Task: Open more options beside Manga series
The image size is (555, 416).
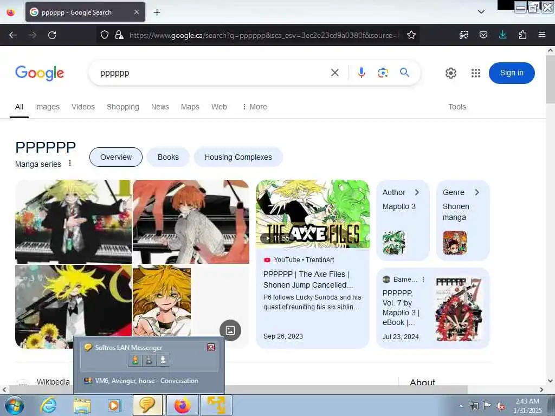Action: (x=70, y=163)
